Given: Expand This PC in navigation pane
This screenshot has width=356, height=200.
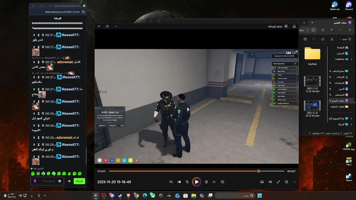Looking at the screenshot, I should tap(351, 118).
